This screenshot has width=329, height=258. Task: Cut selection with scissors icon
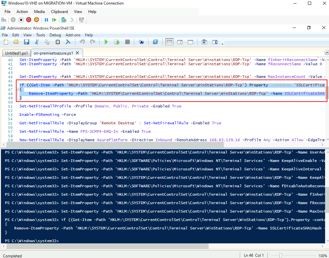point(37,42)
